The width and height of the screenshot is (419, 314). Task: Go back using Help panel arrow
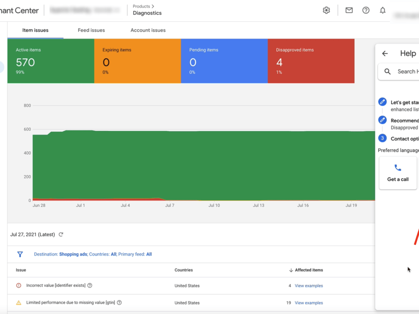385,54
